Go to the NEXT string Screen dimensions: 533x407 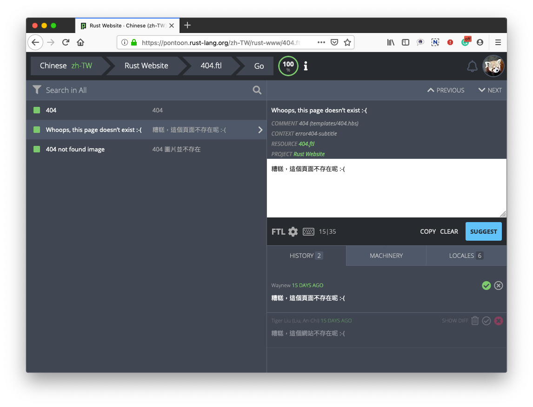tap(490, 90)
